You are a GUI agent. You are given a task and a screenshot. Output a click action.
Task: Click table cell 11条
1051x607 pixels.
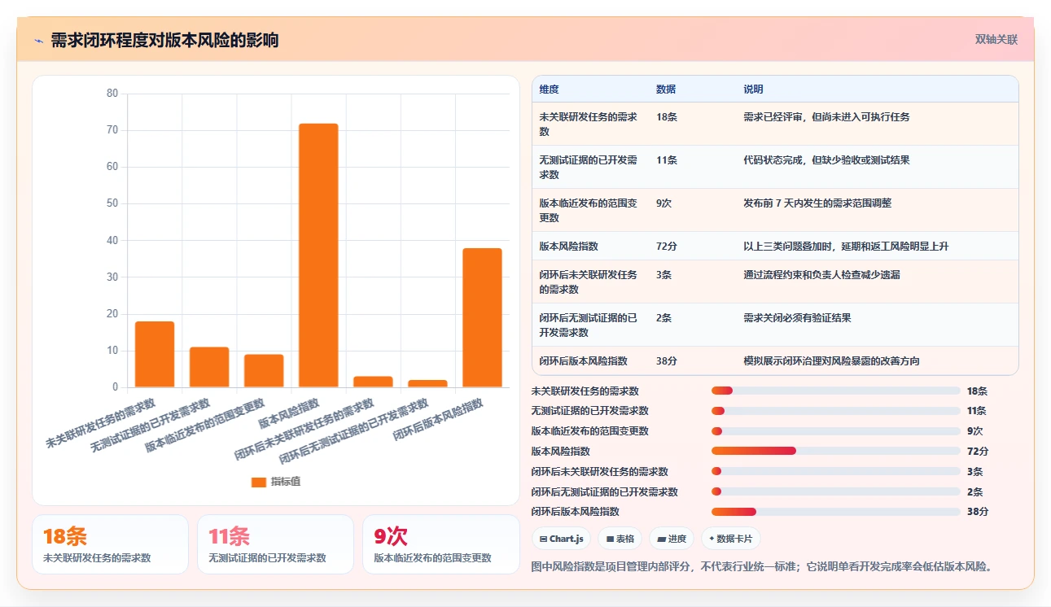click(667, 160)
